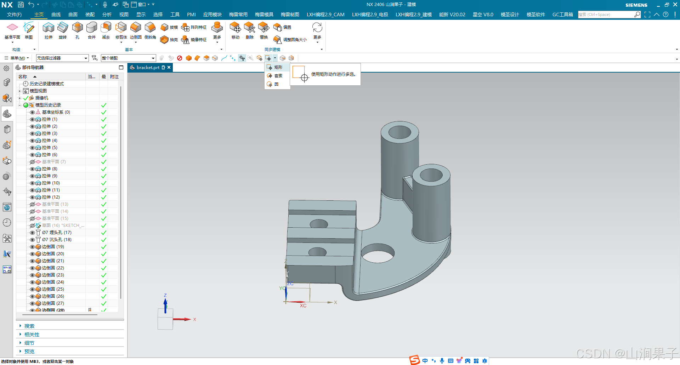This screenshot has height=365, width=680.
Task: Open the History clock sidebar tab
Action: pos(7,222)
